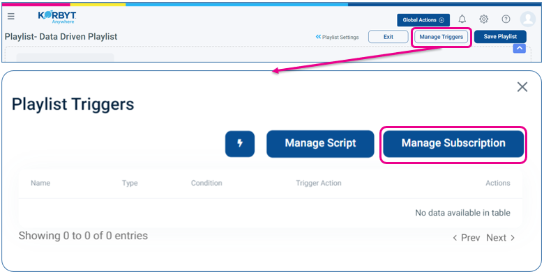Close the Playlist Triggers dialog
Image resolution: width=544 pixels, height=274 pixels.
coord(522,87)
